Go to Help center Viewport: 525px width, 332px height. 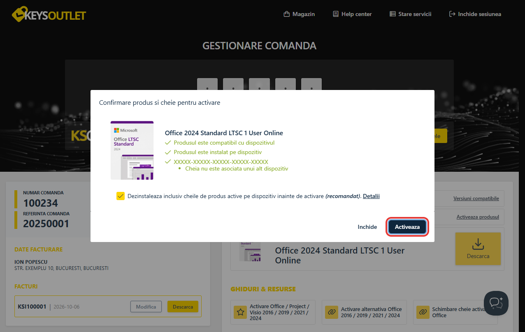tap(352, 14)
